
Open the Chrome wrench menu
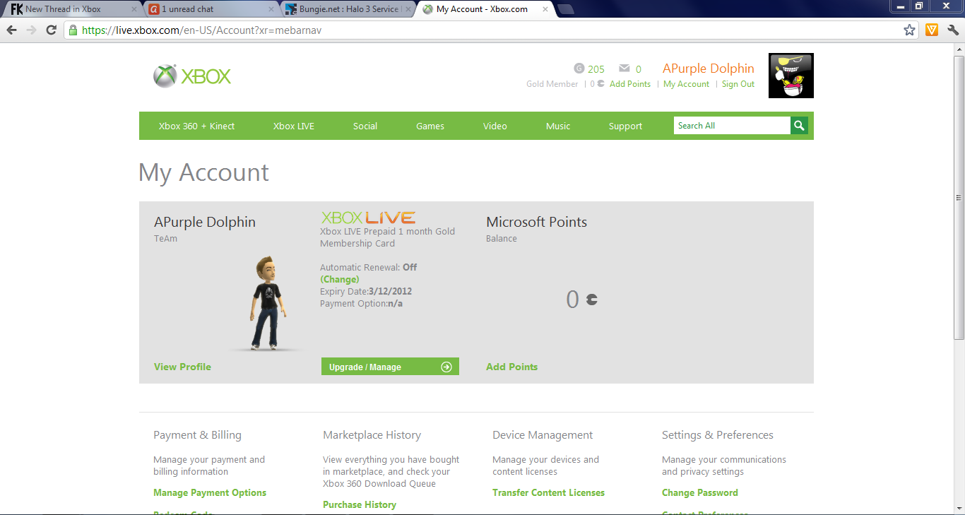coord(953,30)
